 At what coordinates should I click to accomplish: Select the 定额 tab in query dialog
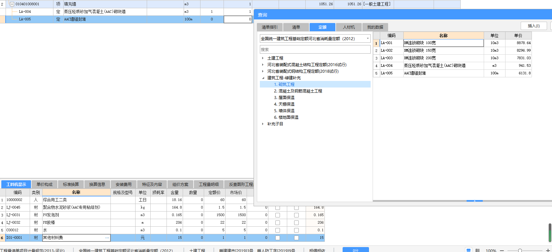pos(322,27)
